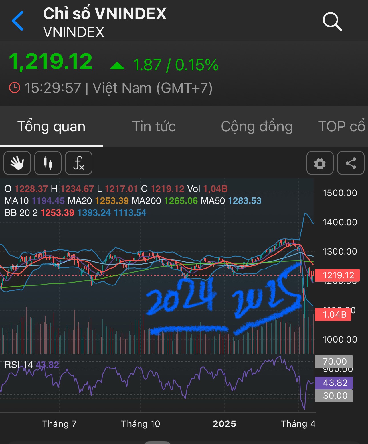Open chart settings gear
Viewport: 368px width, 444px height.
320,163
